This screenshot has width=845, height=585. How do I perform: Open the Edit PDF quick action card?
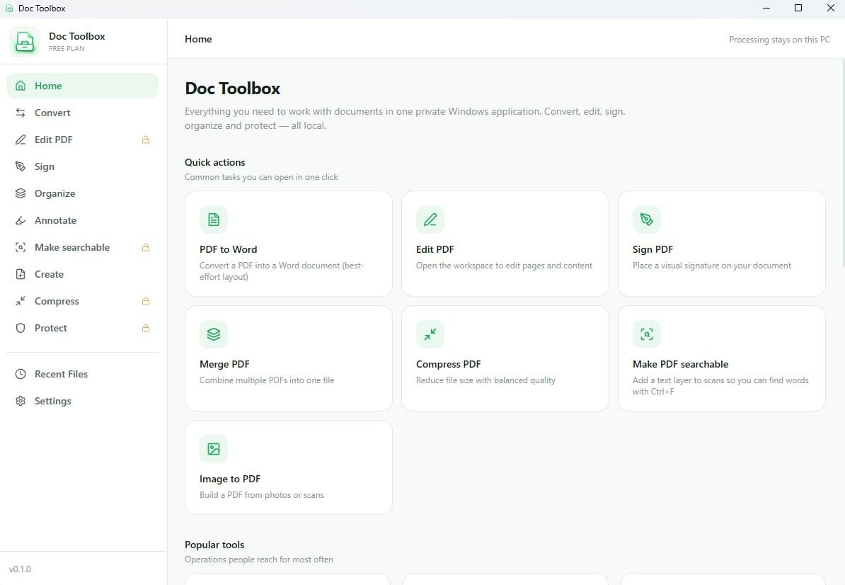pyautogui.click(x=505, y=244)
